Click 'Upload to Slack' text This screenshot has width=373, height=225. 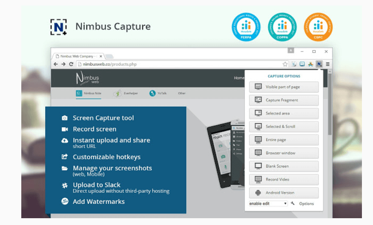pyautogui.click(x=97, y=185)
